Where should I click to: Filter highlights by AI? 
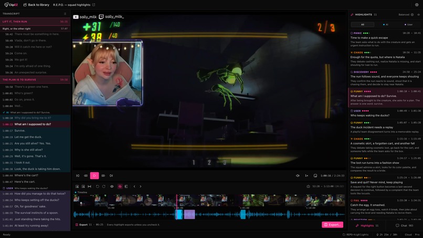(386, 25)
